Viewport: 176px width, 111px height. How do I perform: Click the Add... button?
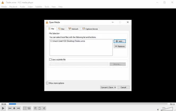pos(120,41)
